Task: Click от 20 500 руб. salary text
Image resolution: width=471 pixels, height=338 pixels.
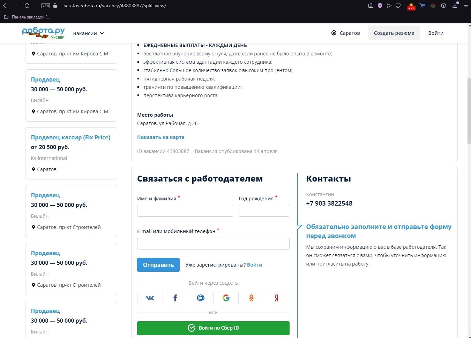Action: [x=50, y=147]
